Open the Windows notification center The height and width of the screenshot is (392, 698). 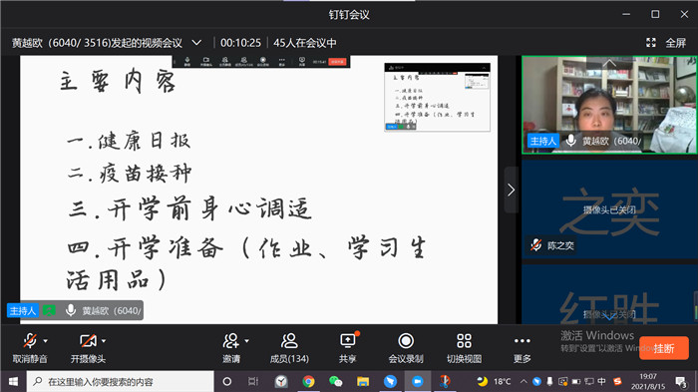(x=681, y=382)
